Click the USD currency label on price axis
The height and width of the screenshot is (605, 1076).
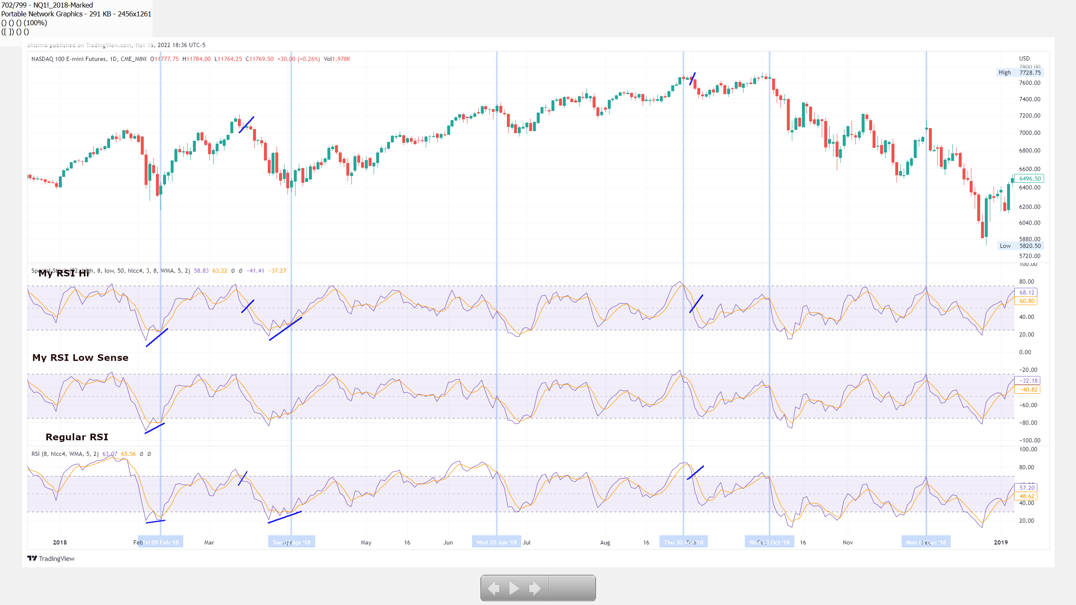[1024, 58]
